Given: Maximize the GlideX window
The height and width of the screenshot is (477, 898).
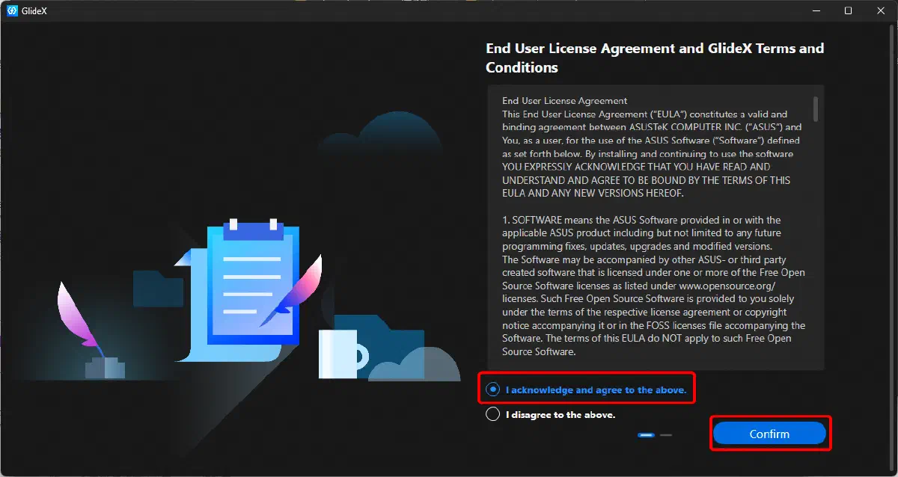Looking at the screenshot, I should coord(848,10).
